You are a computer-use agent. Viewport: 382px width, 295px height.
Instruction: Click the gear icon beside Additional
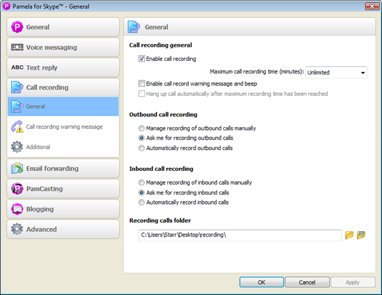(x=17, y=147)
